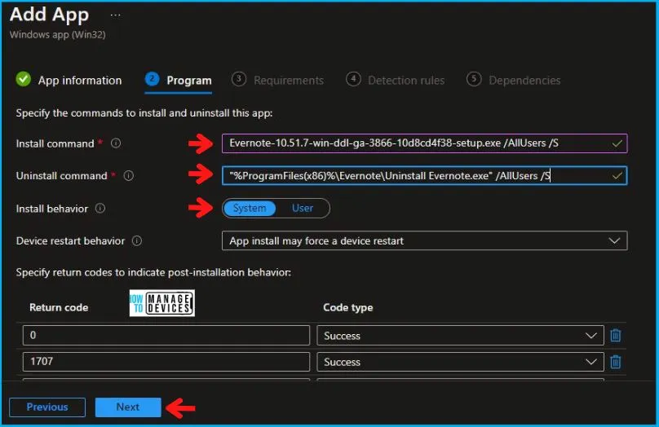The image size is (659, 427).
Task: Click the Windows app (Win32) subtitle
Action: (58, 34)
